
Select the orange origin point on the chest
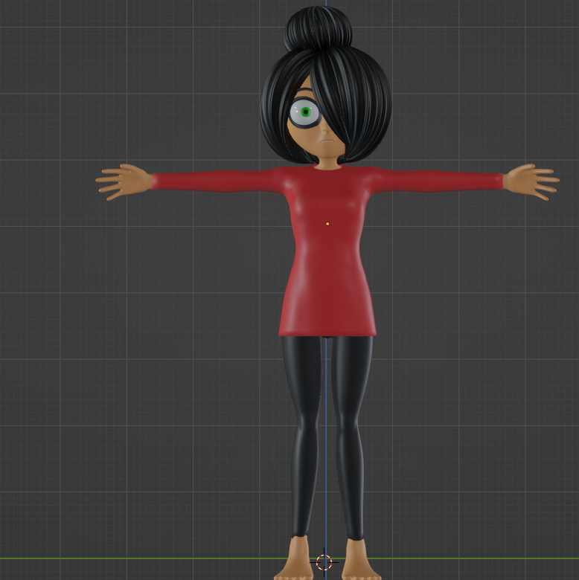click(x=327, y=224)
